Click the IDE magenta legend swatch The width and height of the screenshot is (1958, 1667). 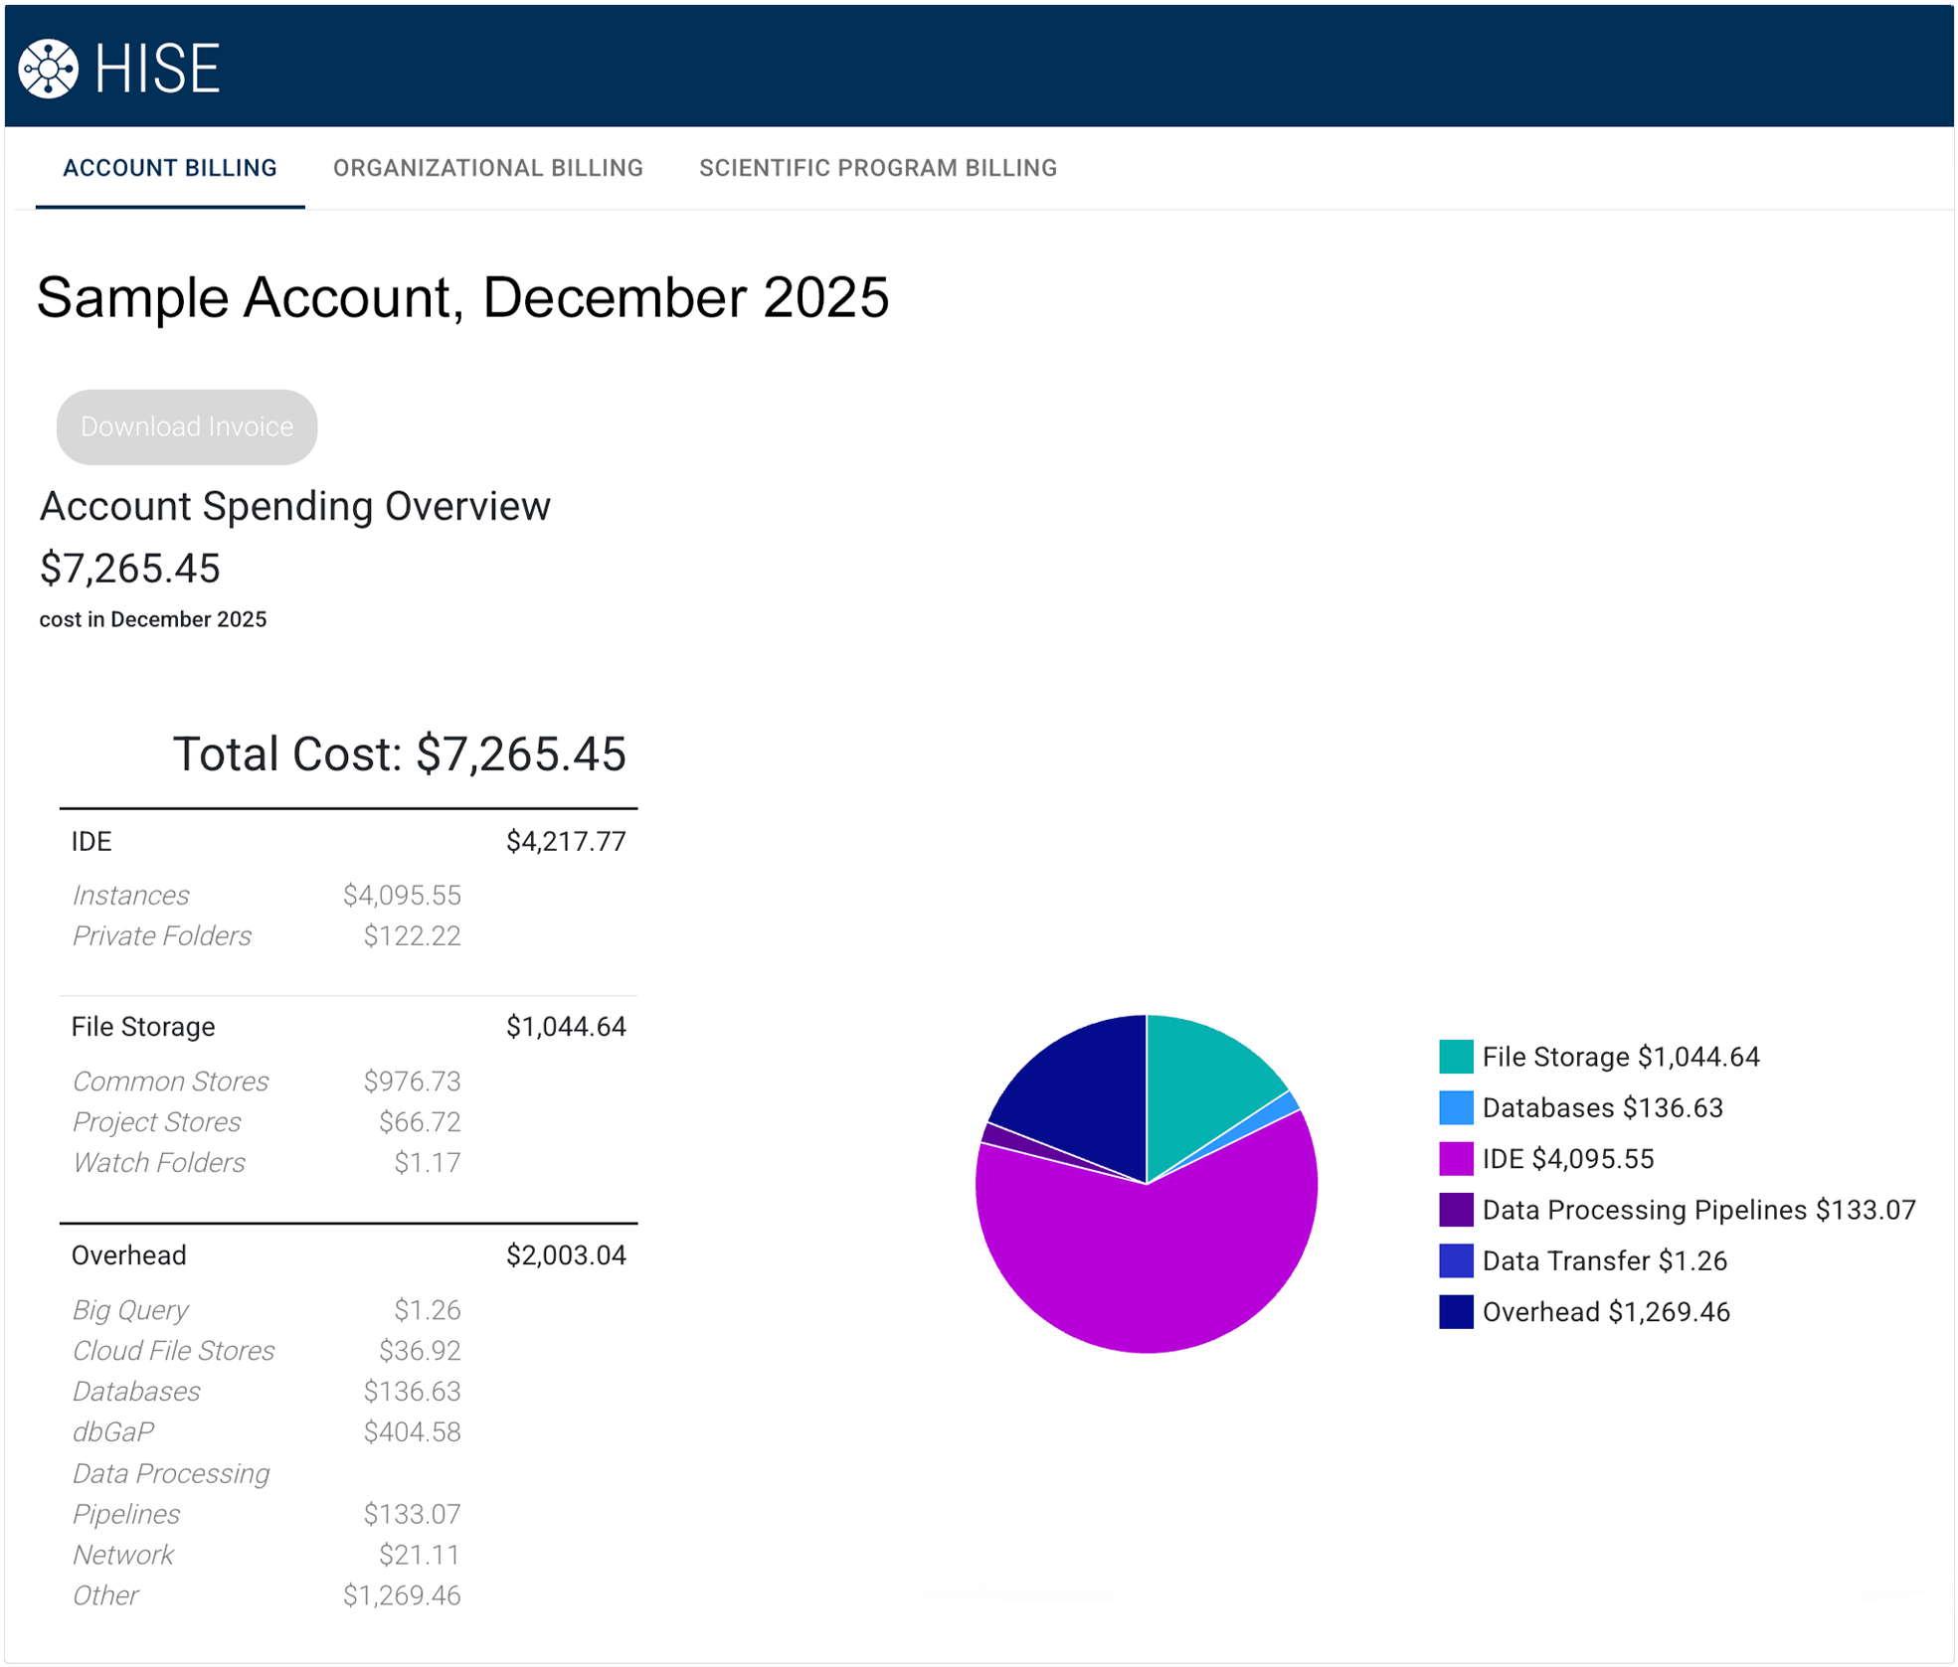click(x=1455, y=1158)
